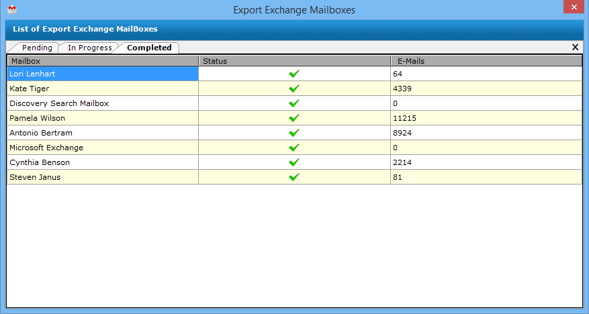Select the Completed tab

pyautogui.click(x=149, y=48)
